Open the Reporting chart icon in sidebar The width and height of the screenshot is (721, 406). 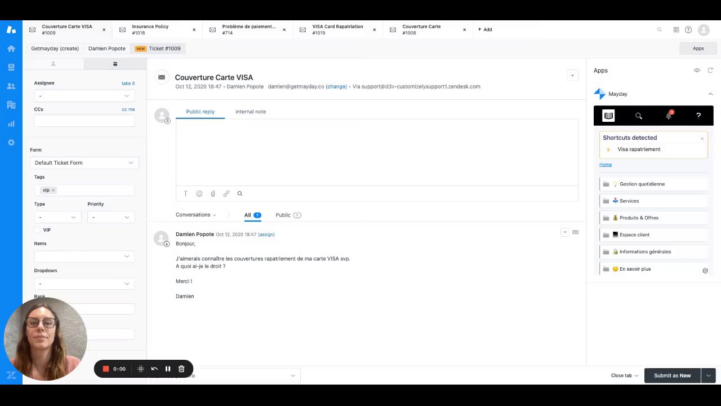pyautogui.click(x=11, y=123)
